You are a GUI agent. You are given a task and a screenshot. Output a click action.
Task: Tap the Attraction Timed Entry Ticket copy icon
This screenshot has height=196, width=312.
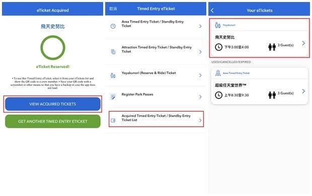[113, 52]
